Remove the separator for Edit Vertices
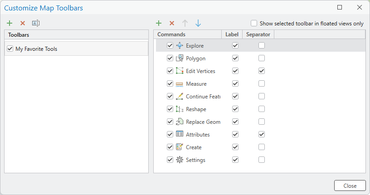The image size is (370, 195). (262, 71)
